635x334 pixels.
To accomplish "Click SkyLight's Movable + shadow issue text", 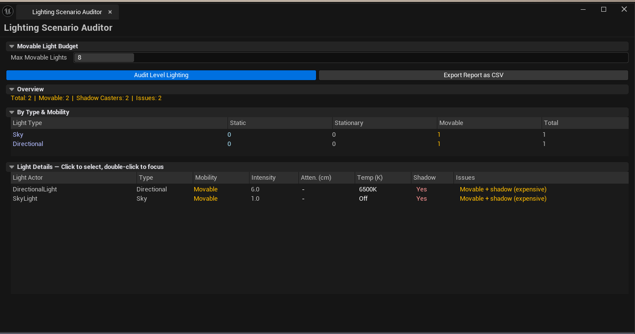I will 503,199.
